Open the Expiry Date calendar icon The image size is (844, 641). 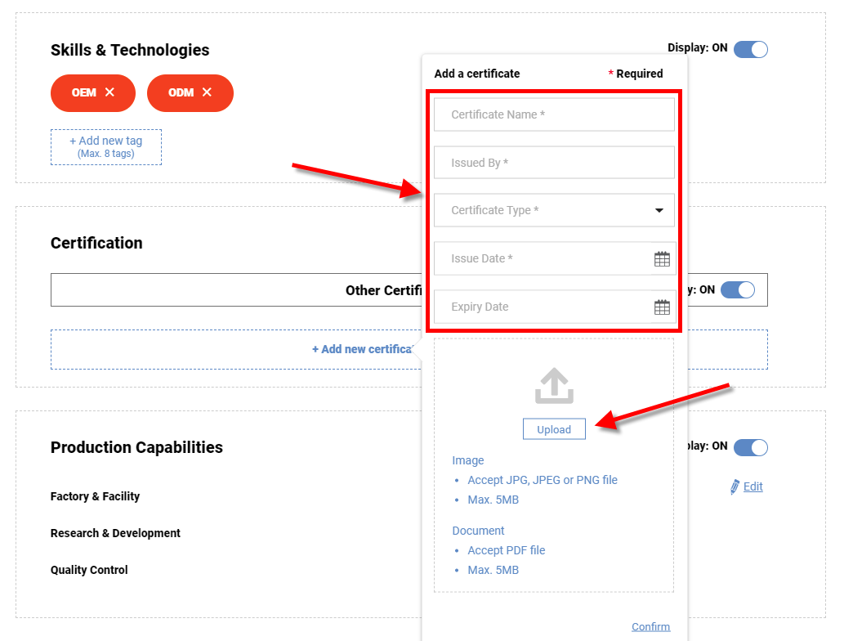tap(662, 307)
